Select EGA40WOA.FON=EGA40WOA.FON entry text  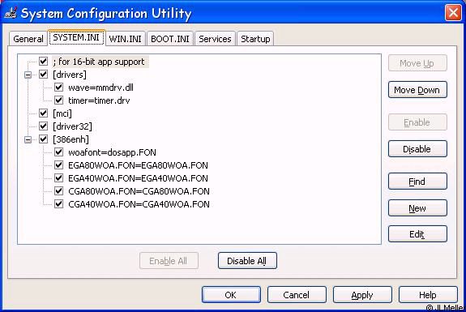[x=138, y=178]
